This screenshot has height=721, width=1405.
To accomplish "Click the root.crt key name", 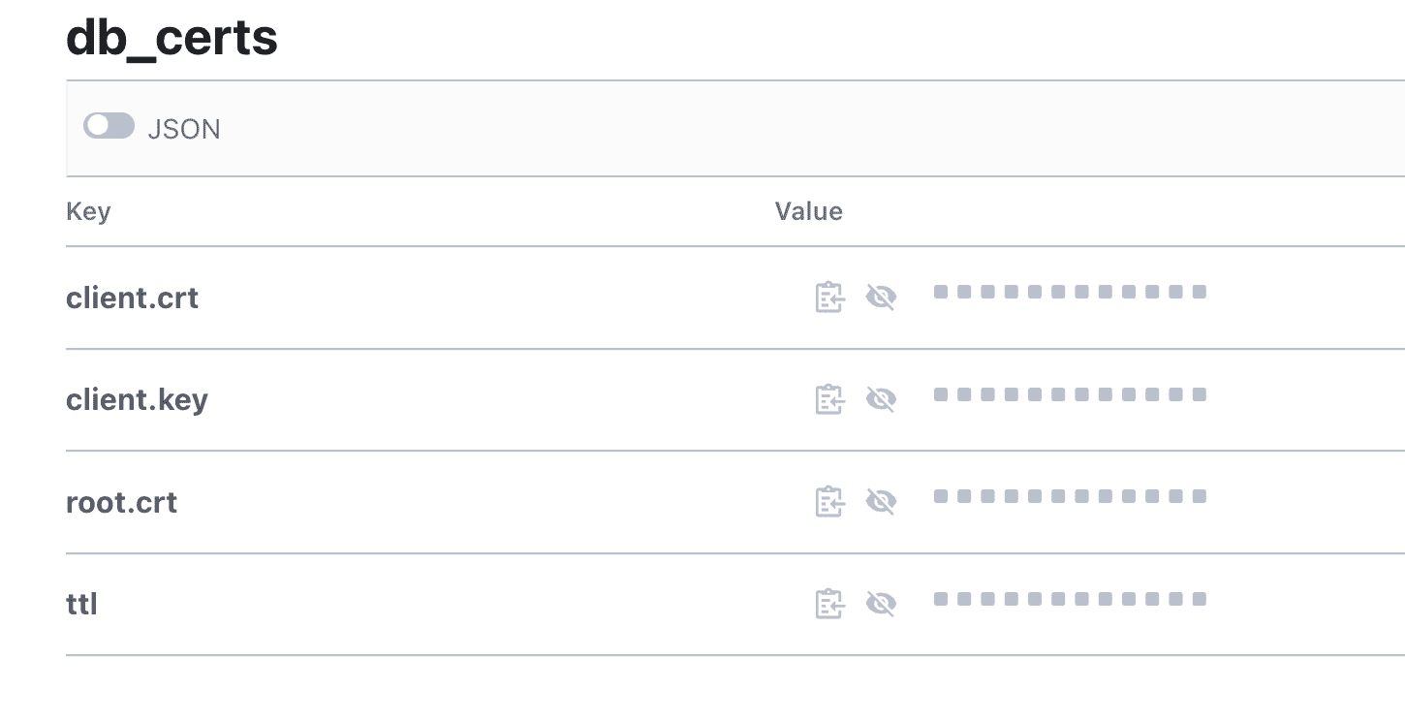I will pyautogui.click(x=122, y=502).
